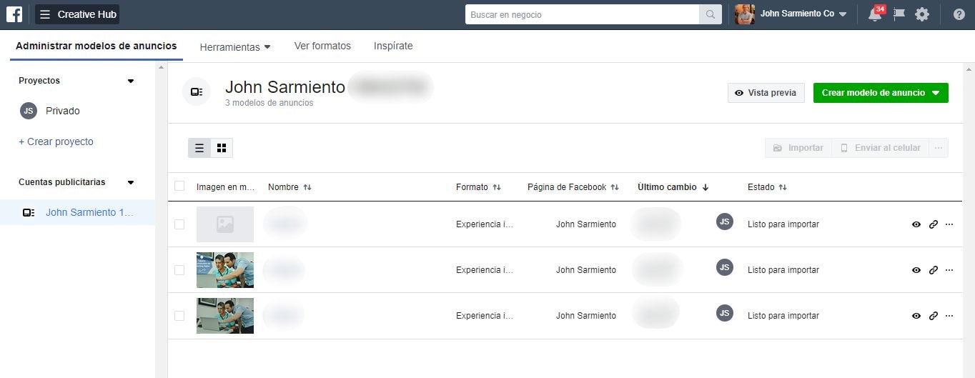This screenshot has height=378, width=975.
Task: Sort by Último cambio column
Action: [673, 187]
